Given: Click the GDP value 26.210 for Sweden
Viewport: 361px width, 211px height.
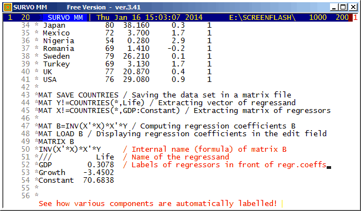Looking at the screenshot, I should (136, 56).
